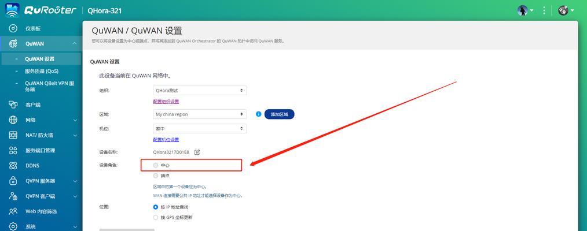Click the DDNS icon in sidebar

pos(13,165)
